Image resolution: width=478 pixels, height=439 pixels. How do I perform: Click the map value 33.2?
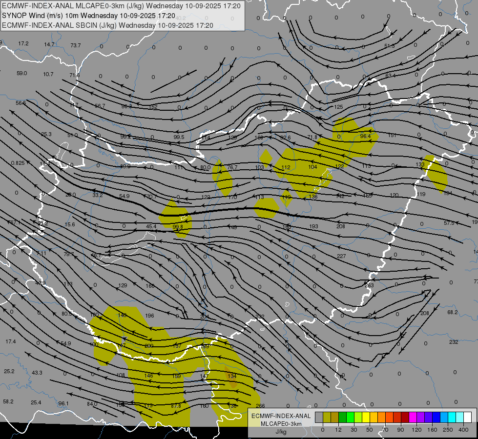click(x=98, y=195)
